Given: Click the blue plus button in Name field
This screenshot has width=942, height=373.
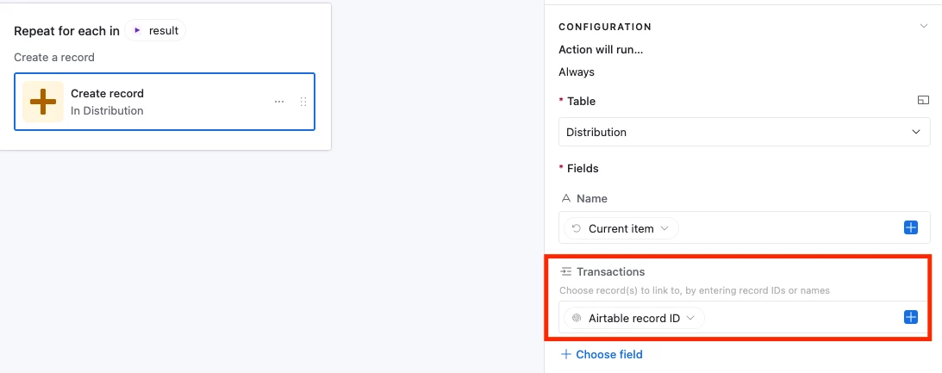Looking at the screenshot, I should [911, 228].
